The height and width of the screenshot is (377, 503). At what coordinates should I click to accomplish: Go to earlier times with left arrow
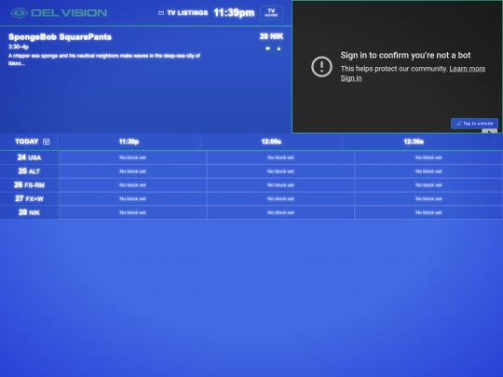pos(9,141)
